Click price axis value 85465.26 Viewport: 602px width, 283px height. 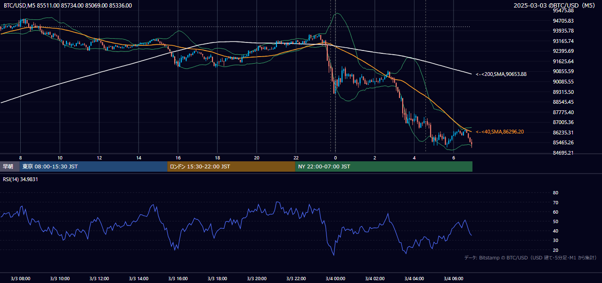563,142
